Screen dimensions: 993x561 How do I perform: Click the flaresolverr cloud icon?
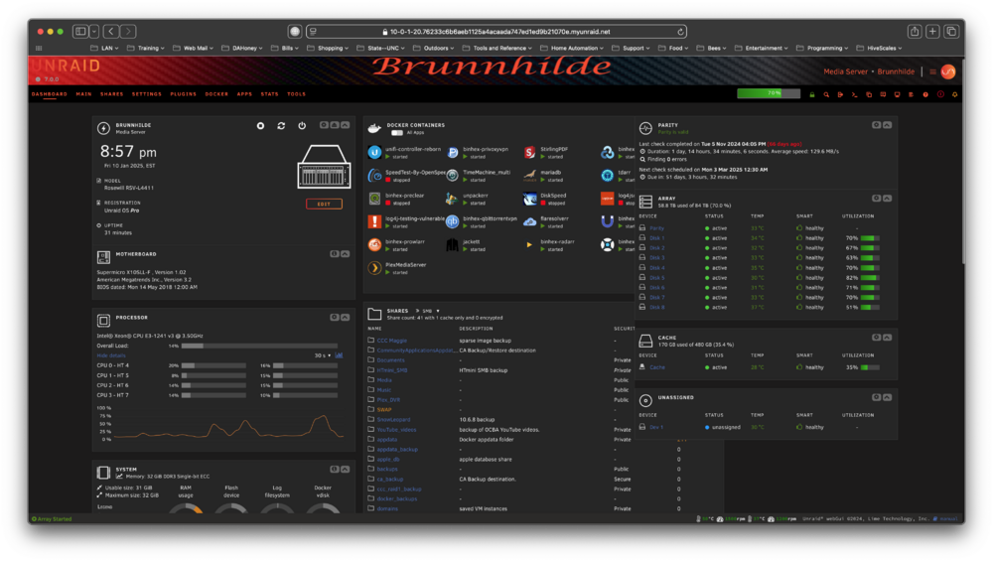click(x=529, y=221)
